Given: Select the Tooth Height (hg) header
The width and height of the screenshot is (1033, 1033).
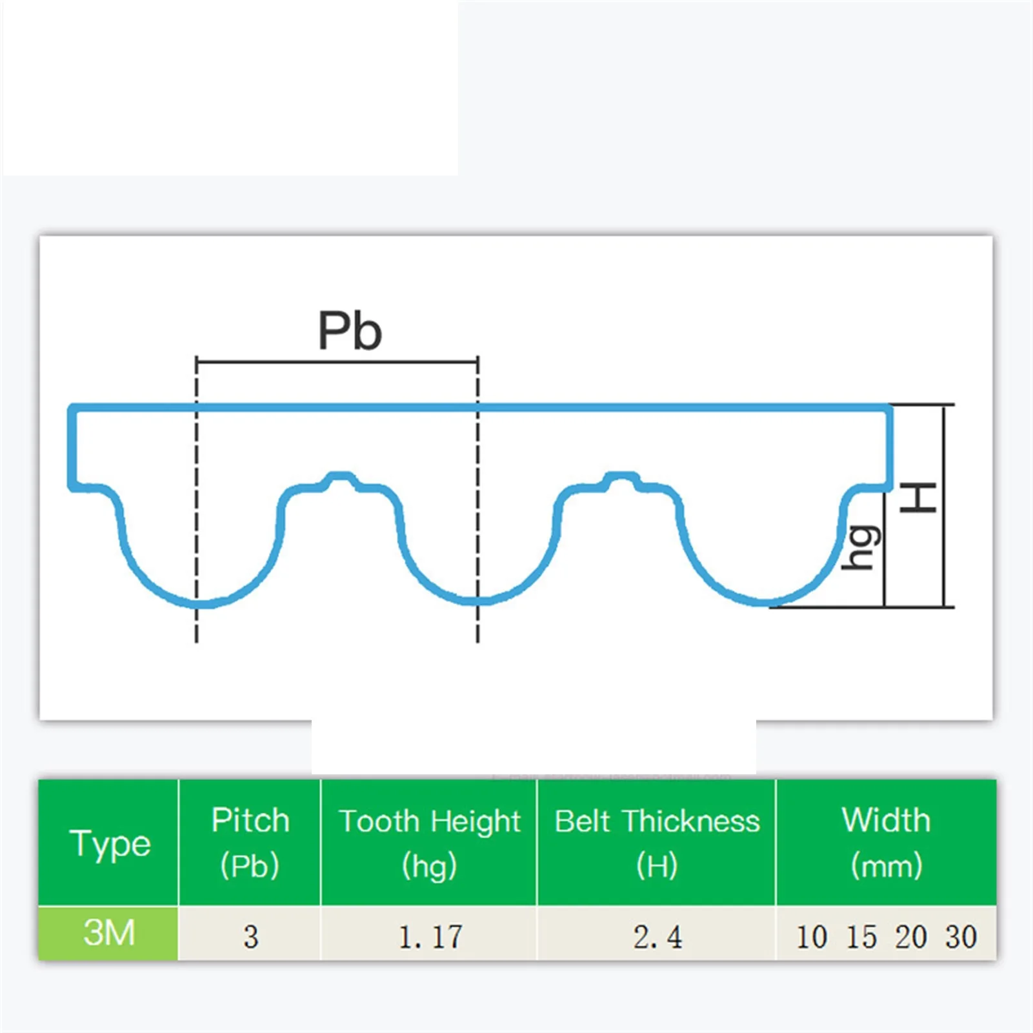Looking at the screenshot, I should coord(429,842).
